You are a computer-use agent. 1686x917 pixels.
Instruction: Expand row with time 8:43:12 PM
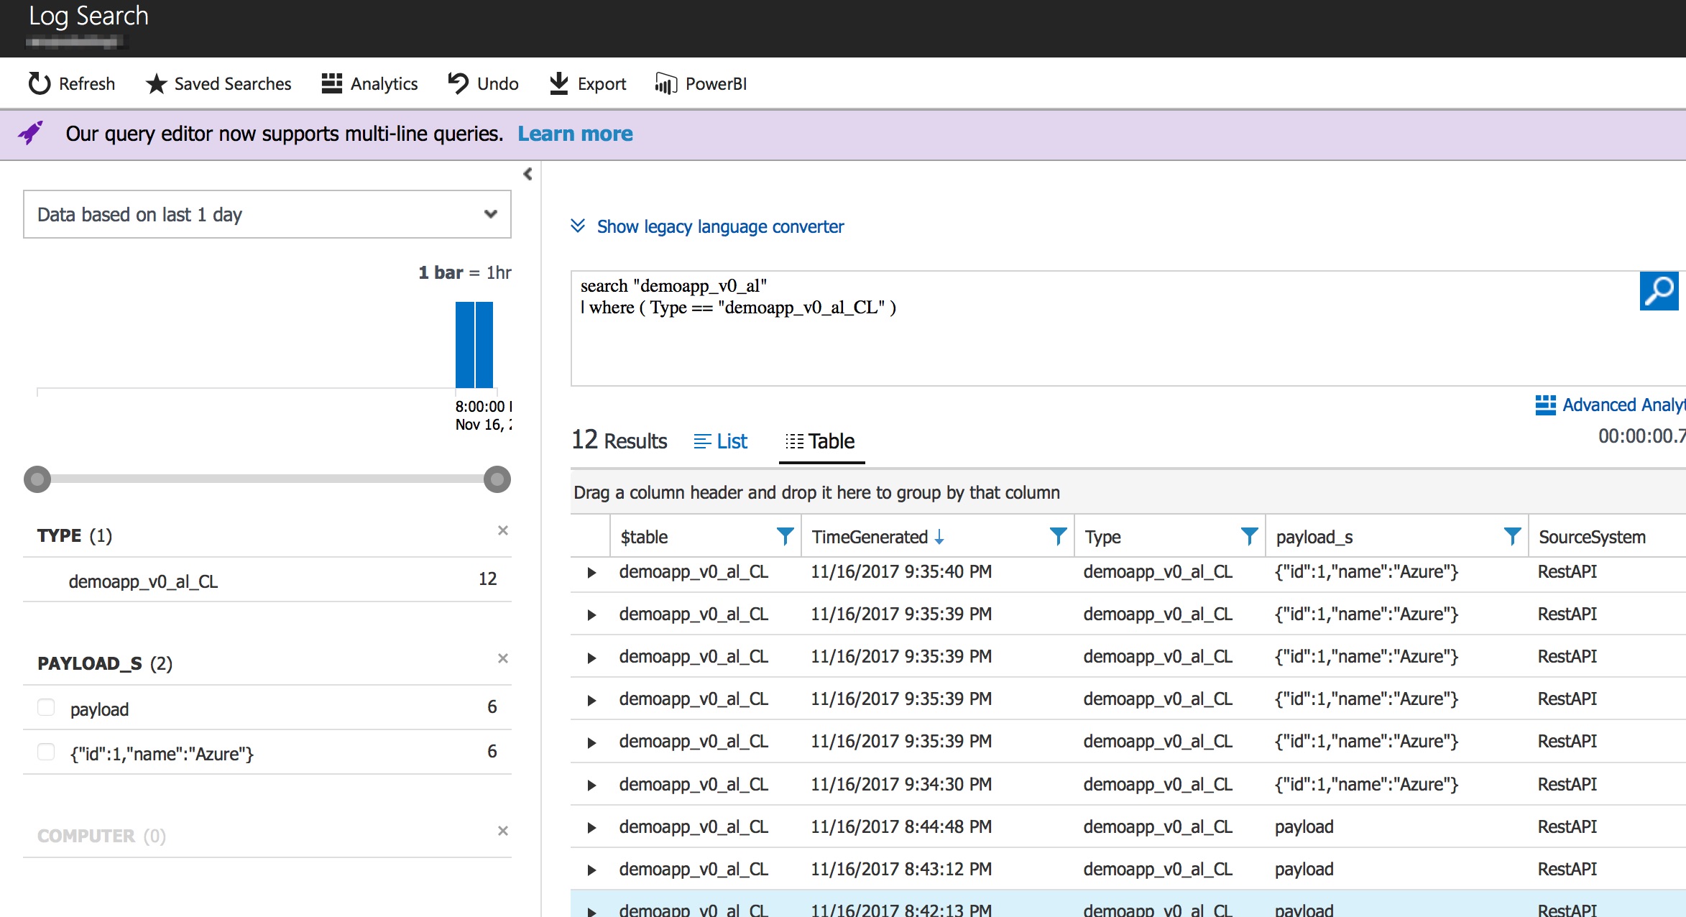point(591,870)
